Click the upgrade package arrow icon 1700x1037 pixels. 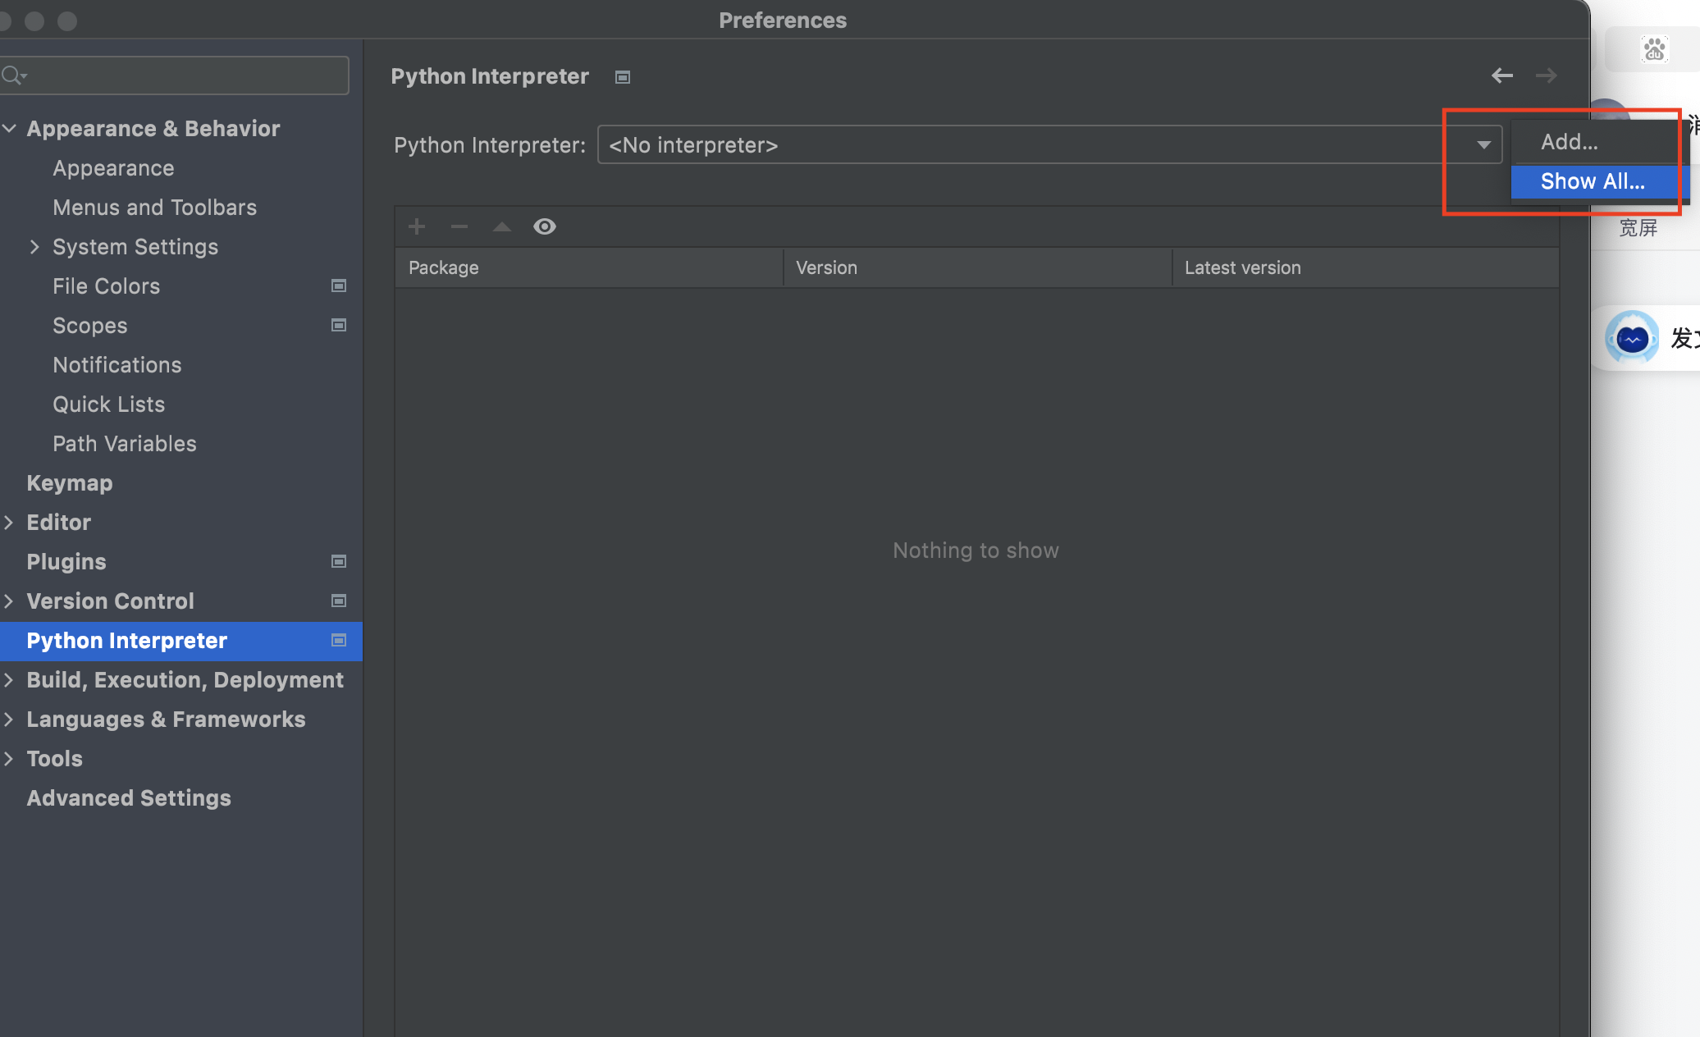[x=501, y=226]
